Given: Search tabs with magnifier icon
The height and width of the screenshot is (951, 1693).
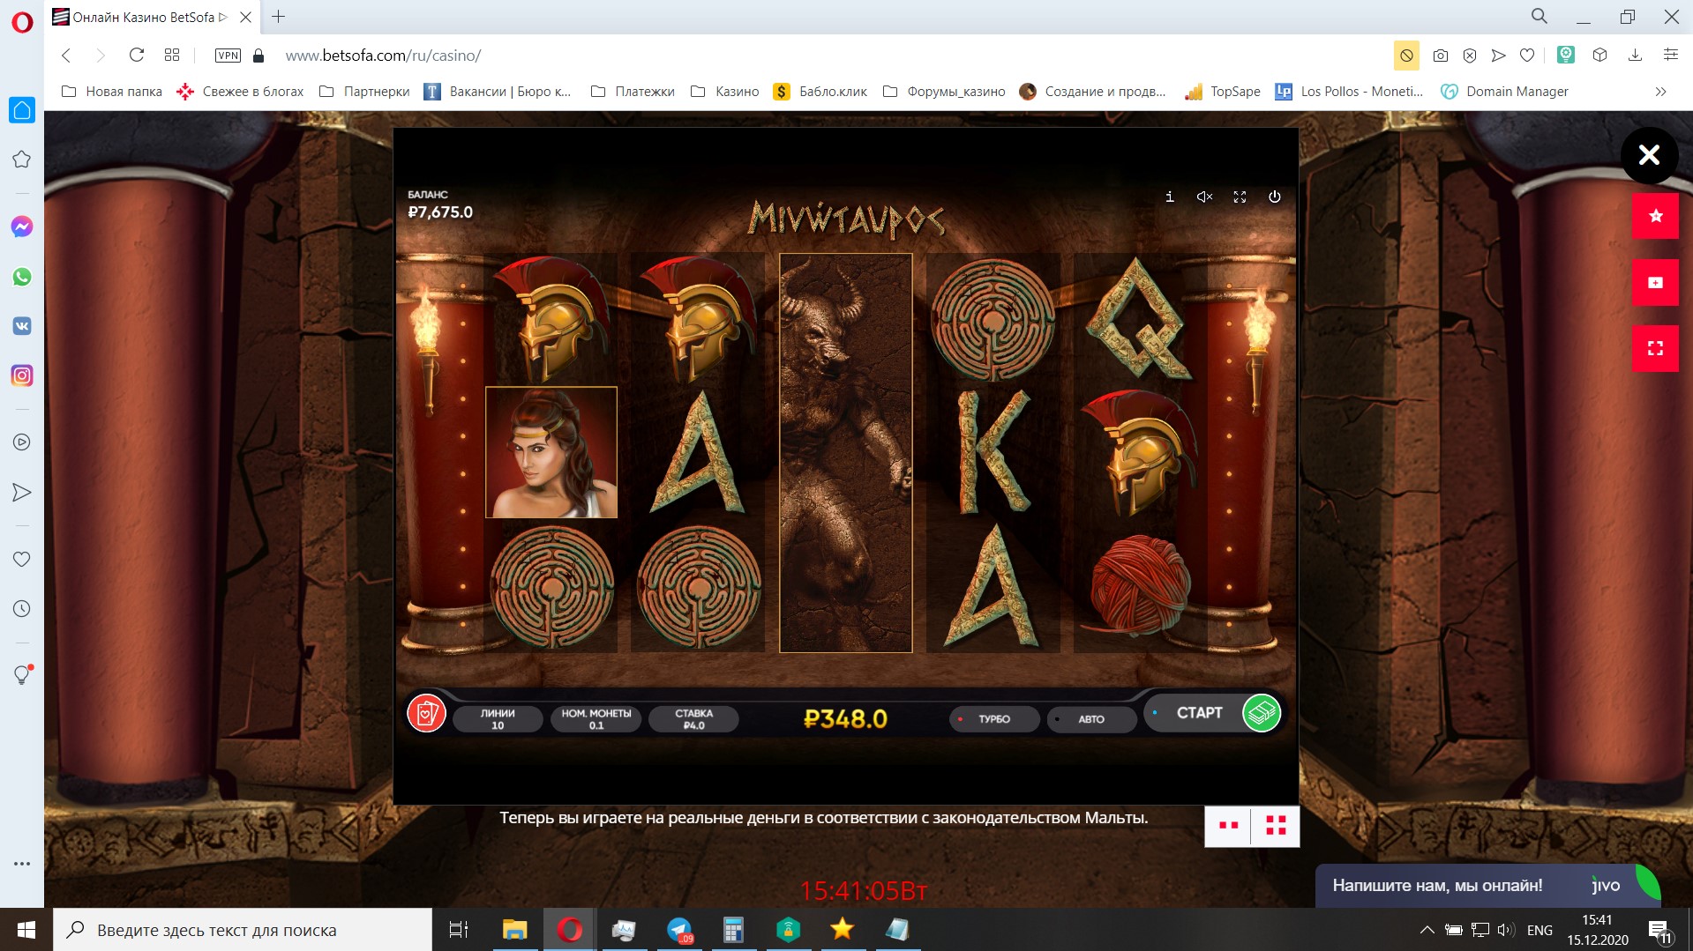Looking at the screenshot, I should (x=1539, y=17).
